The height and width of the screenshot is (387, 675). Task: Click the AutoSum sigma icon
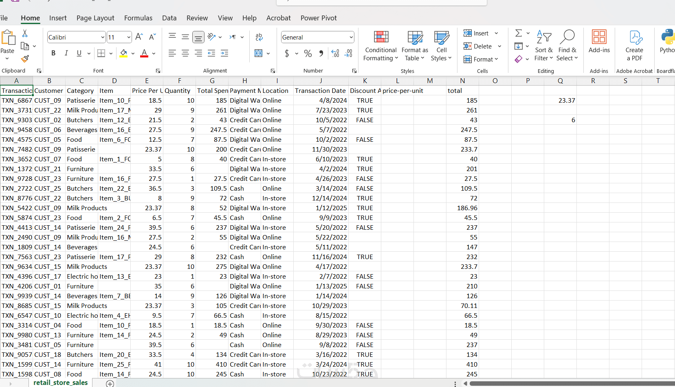tap(519, 33)
